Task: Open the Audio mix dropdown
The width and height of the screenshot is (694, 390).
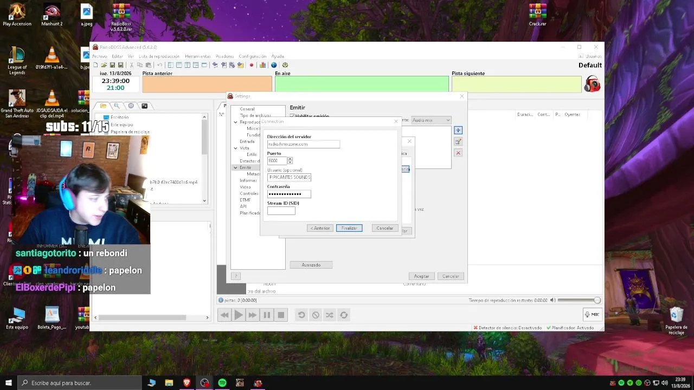Action: [x=431, y=120]
